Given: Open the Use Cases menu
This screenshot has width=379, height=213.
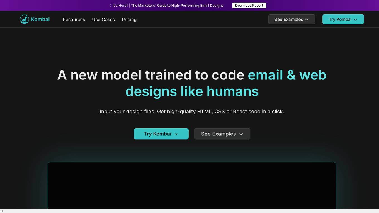Looking at the screenshot, I should click(103, 20).
